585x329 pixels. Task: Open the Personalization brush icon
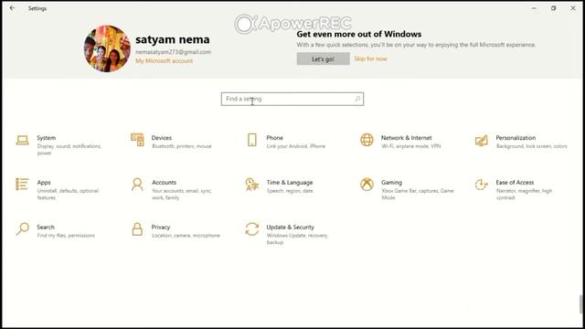pos(482,140)
